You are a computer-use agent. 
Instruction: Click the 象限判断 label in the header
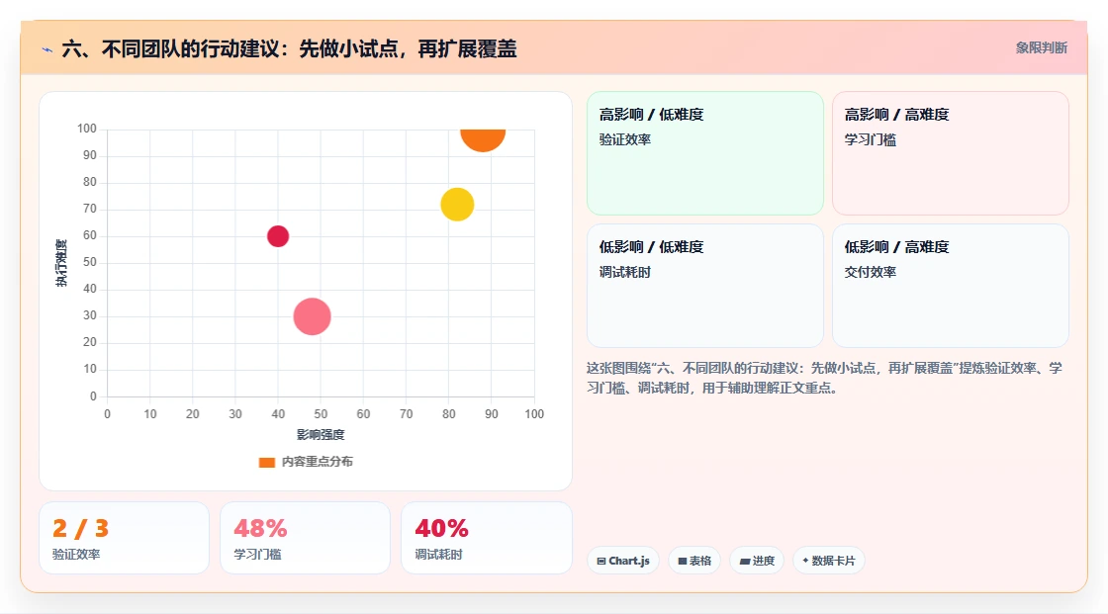point(1042,48)
